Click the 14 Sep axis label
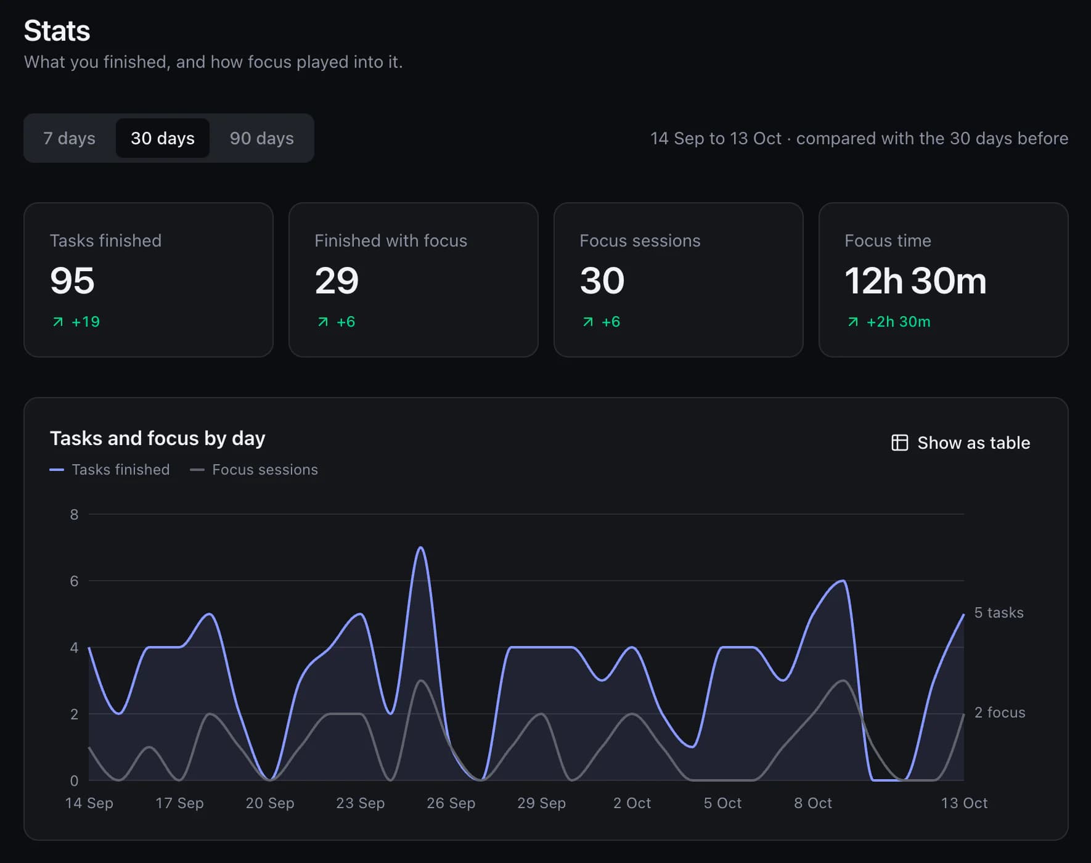The height and width of the screenshot is (863, 1091). point(89,803)
